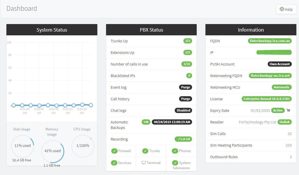Open the Terminal monitor icon

pyautogui.click(x=143, y=163)
